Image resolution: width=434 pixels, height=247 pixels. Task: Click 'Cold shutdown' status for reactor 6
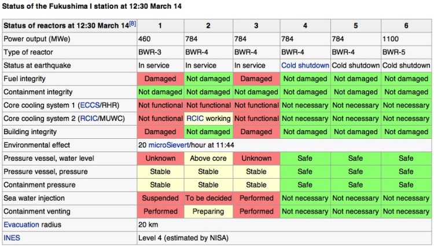tap(406, 65)
